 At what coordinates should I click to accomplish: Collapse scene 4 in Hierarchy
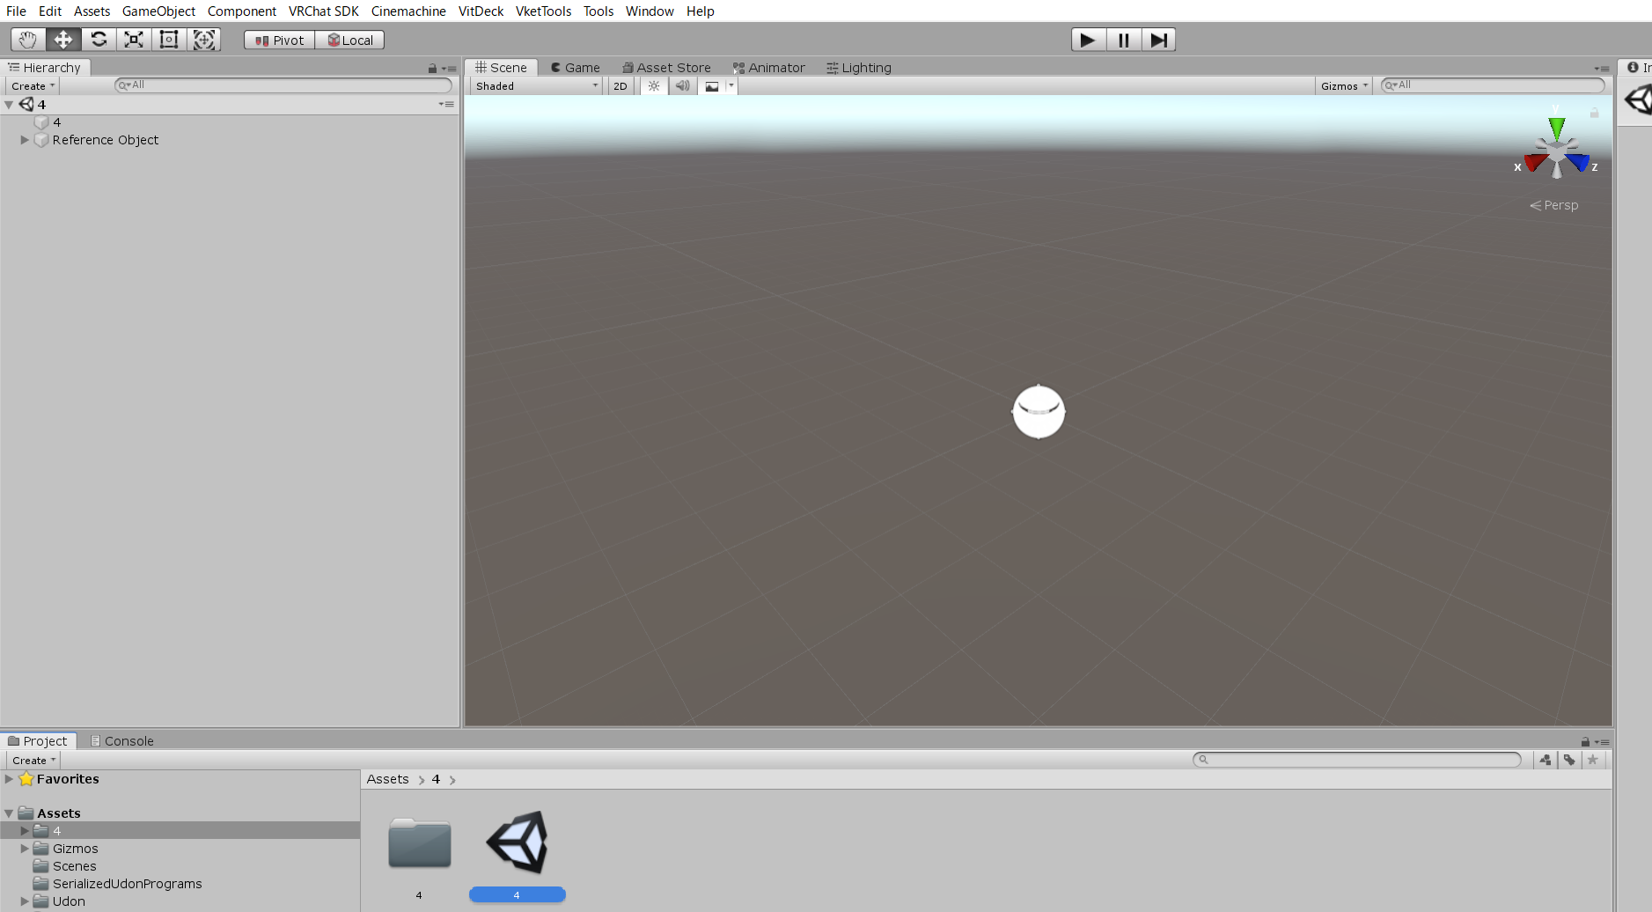[x=9, y=105]
